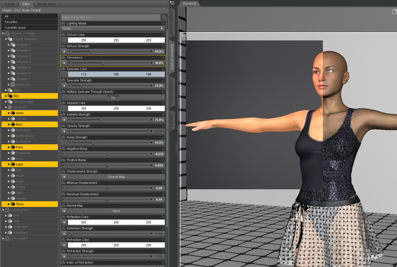Click the Opacity Strength slider handle
Viewport: 397px width, 267px height.
pyautogui.click(x=150, y=131)
